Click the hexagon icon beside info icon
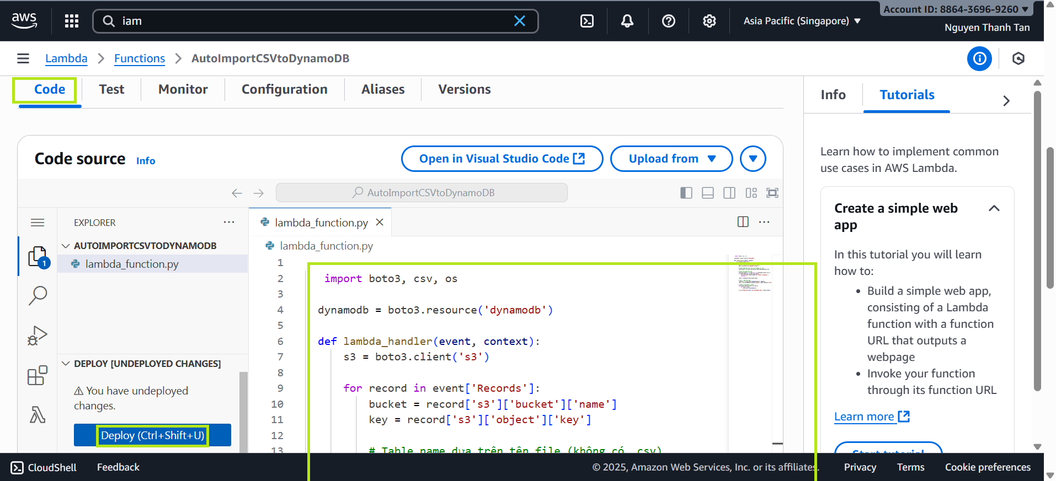1056x481 pixels. coord(1018,58)
